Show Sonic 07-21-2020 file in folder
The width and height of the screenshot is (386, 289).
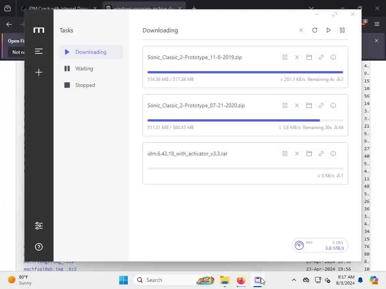[x=309, y=105]
